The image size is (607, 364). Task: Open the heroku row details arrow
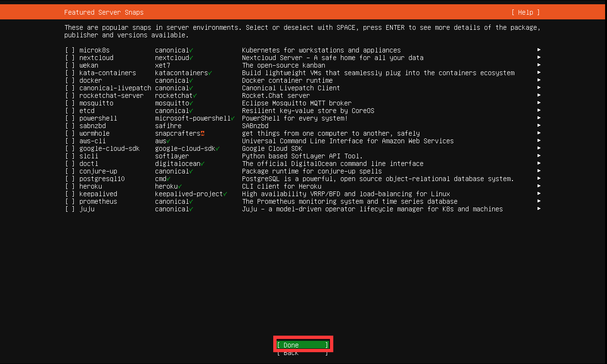[539, 186]
